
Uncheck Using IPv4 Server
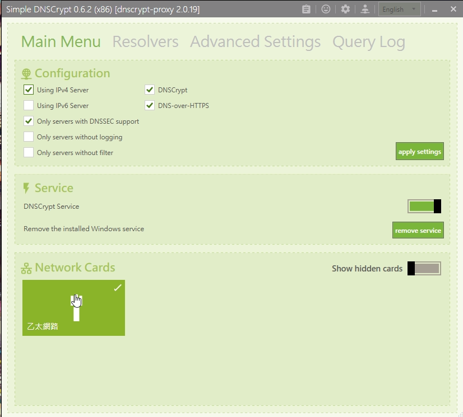tap(29, 90)
